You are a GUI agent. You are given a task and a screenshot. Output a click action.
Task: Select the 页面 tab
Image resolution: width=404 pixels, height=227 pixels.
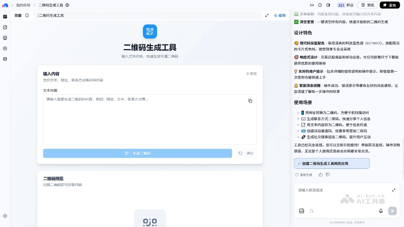coord(18,15)
